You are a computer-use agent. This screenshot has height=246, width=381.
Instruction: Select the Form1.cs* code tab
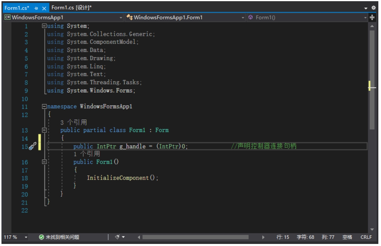(16, 8)
